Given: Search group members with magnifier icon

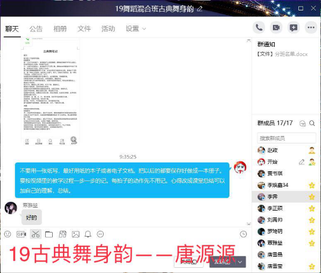Looking at the screenshot, I should pyautogui.click(x=312, y=123).
